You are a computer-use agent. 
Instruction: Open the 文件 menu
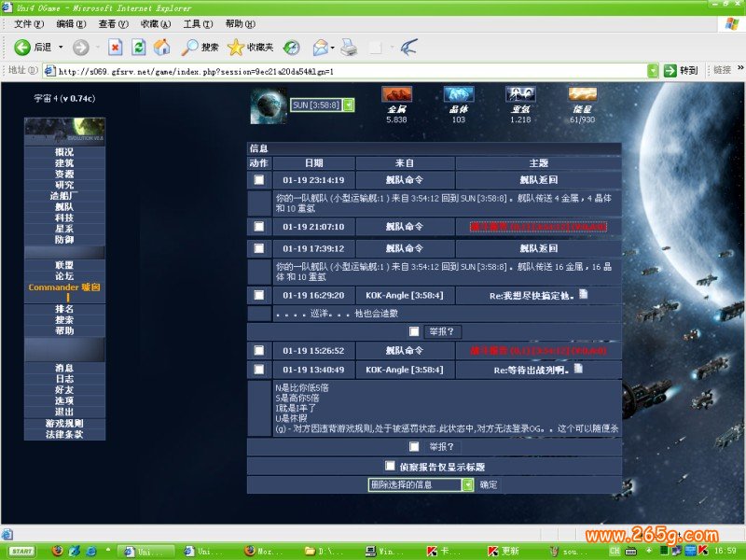(x=26, y=23)
